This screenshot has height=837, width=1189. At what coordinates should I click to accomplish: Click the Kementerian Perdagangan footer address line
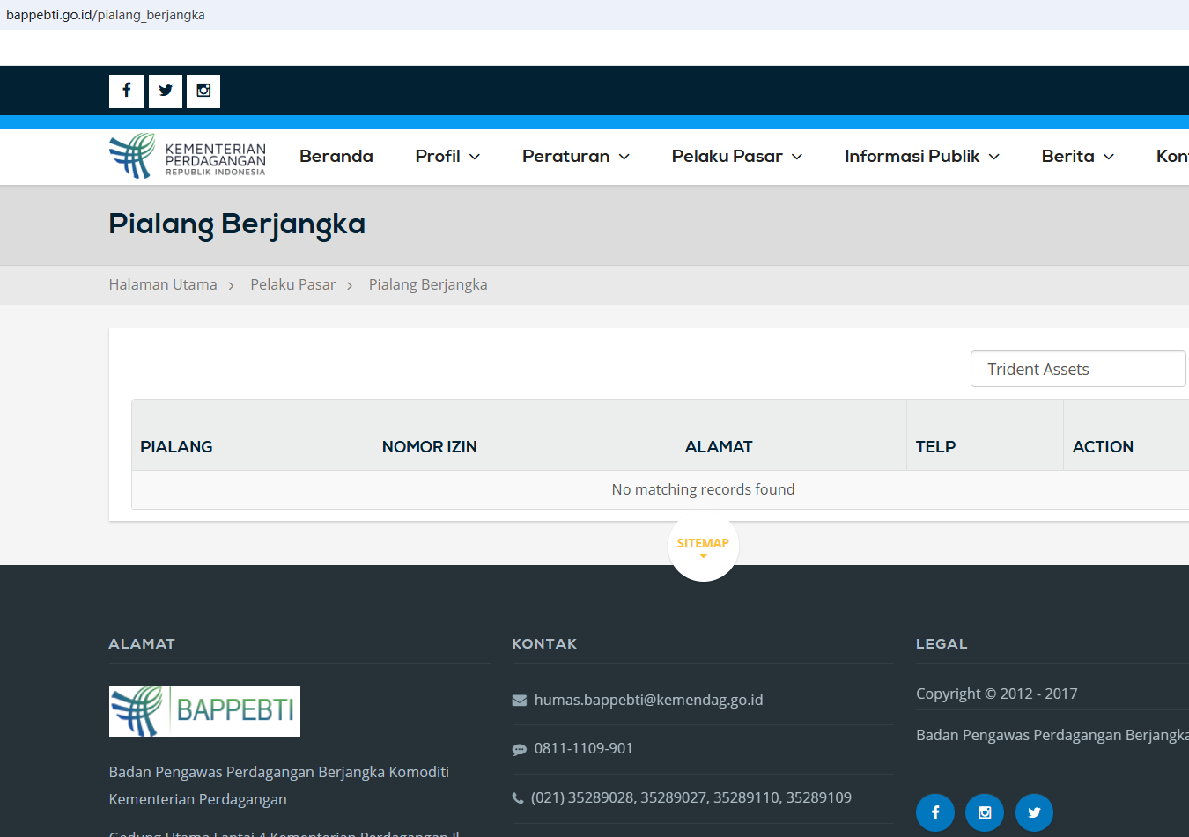(198, 799)
